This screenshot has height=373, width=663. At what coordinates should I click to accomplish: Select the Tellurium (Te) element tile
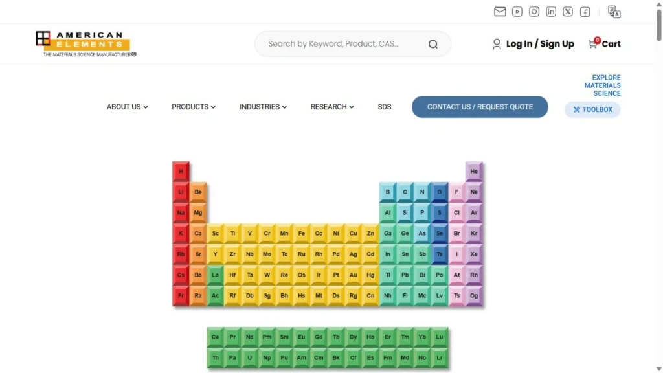coord(439,254)
